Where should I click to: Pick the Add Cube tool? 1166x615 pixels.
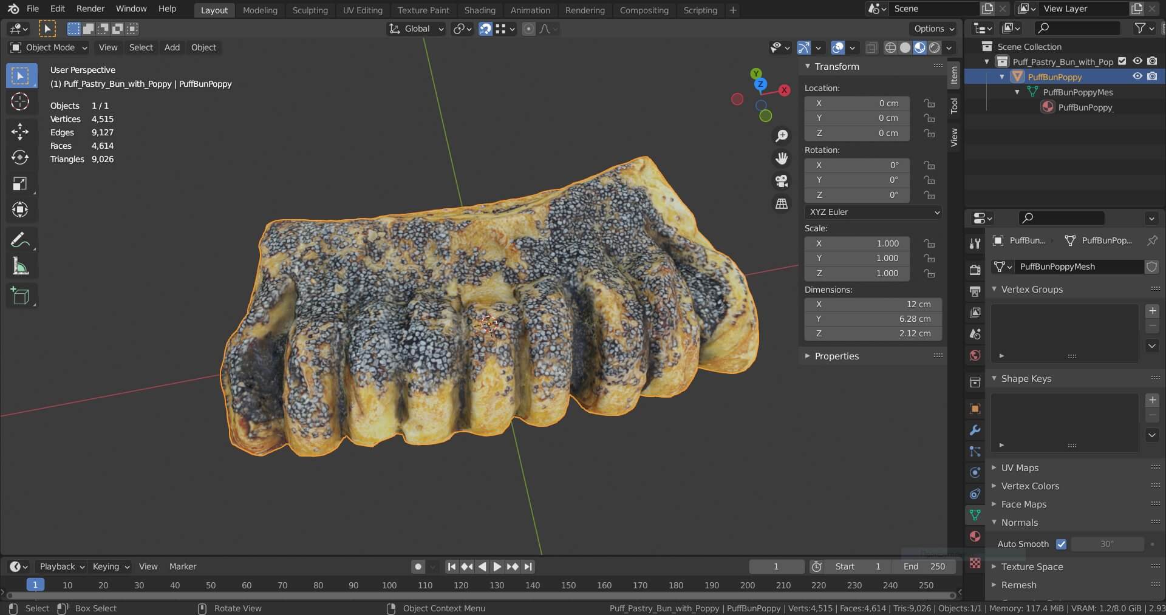pyautogui.click(x=20, y=296)
